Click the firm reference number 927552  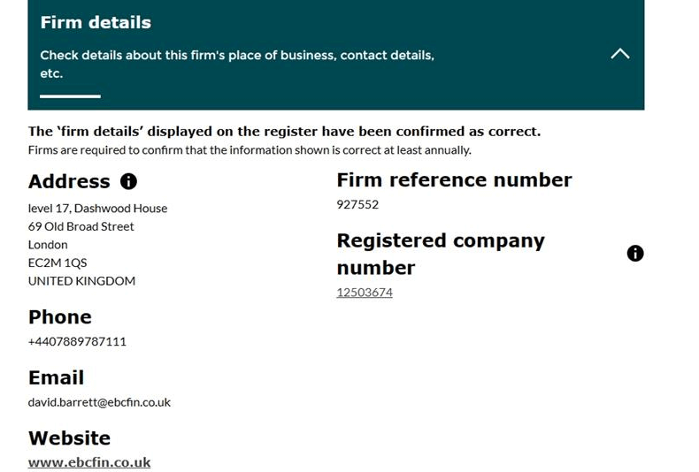(x=357, y=204)
